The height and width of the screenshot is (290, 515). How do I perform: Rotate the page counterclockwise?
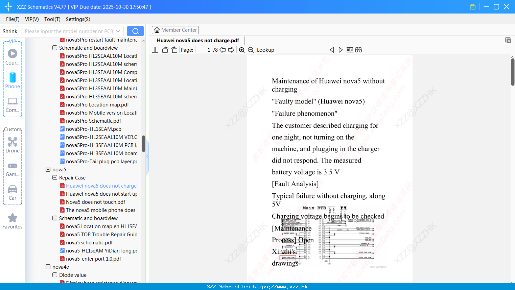pyautogui.click(x=165, y=50)
